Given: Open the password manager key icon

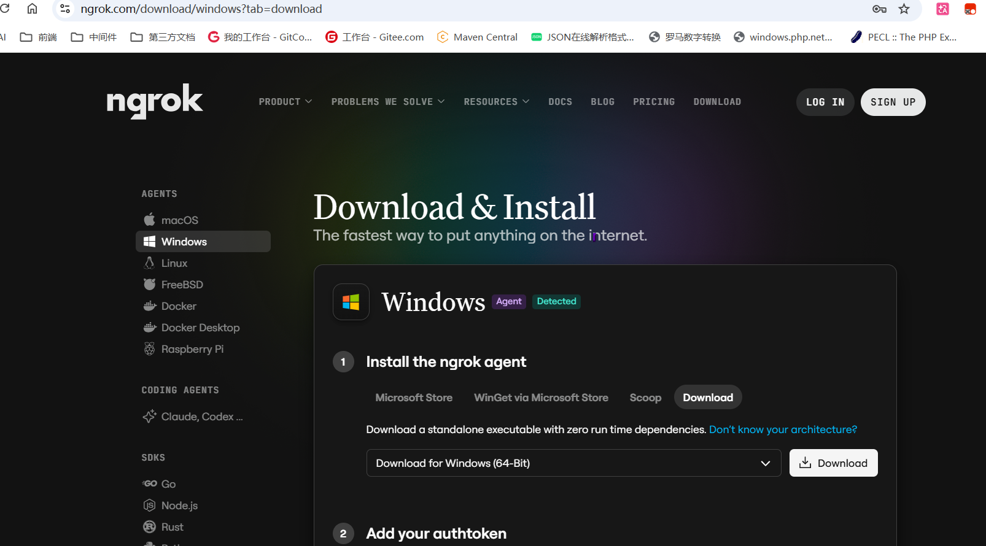Looking at the screenshot, I should (879, 9).
